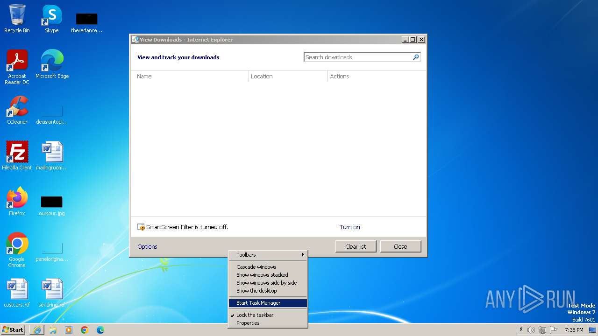Open CCleaner desktop shortcut
The height and width of the screenshot is (336, 598).
coord(17,110)
